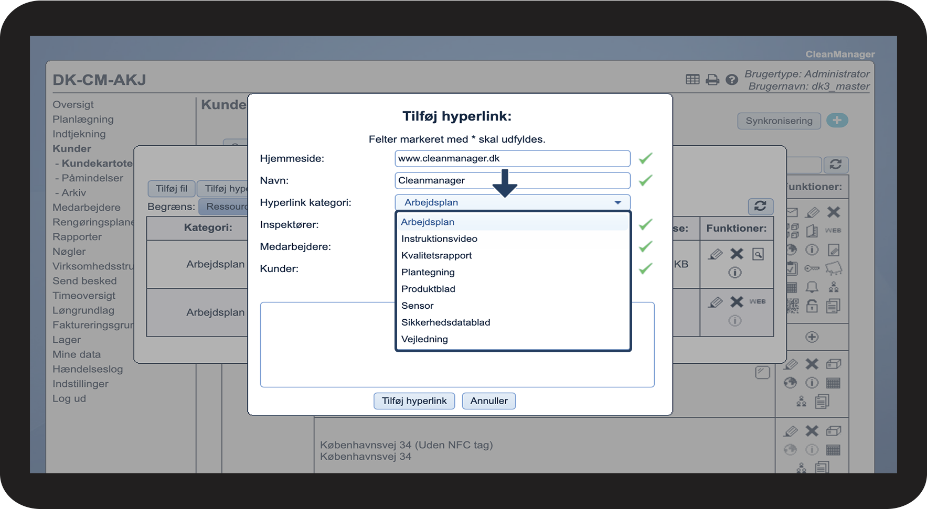Go to Oversigt in the sidebar
927x509 pixels.
tap(73, 104)
